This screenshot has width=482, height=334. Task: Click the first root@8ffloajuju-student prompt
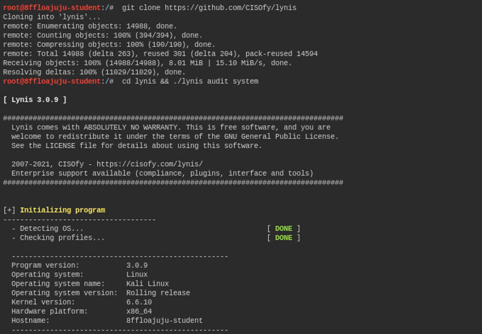click(52, 8)
